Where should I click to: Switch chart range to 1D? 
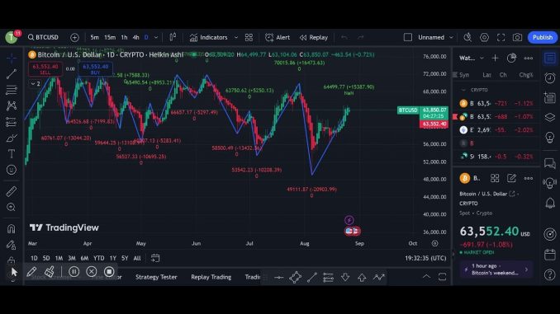click(x=34, y=258)
